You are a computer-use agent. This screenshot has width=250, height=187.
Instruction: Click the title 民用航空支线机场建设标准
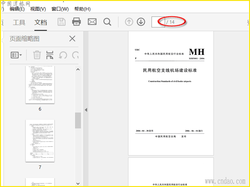tap(170, 70)
